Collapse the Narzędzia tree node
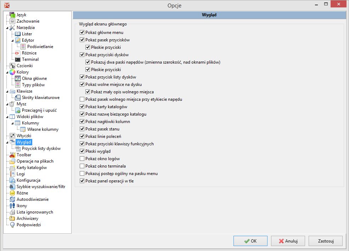 (7, 28)
